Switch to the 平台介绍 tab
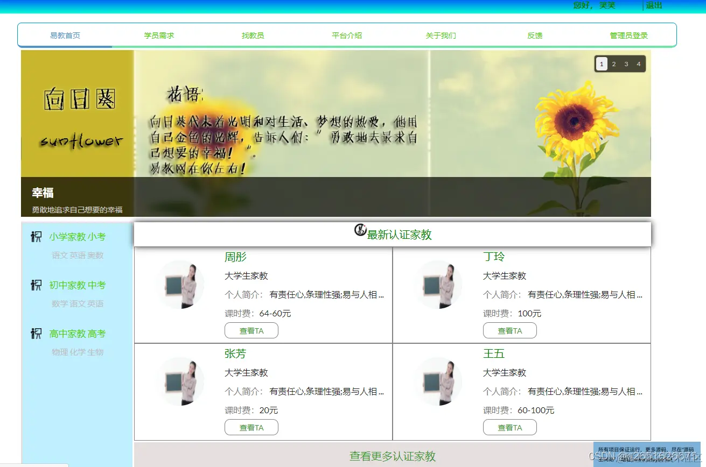 pos(347,34)
